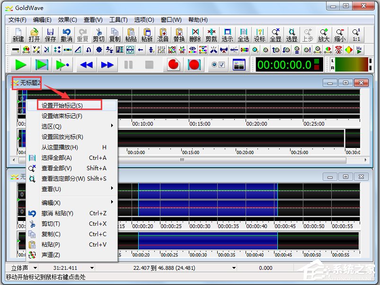The image size is (380, 285).
Task: Click the gear-shaped effect icon in effects row
Action: coord(98,50)
